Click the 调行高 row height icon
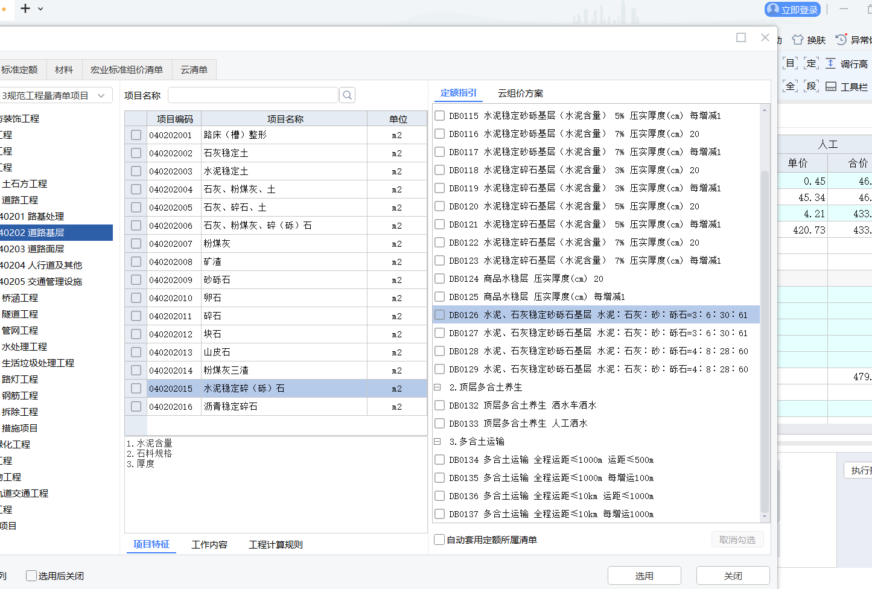This screenshot has height=589, width=872. click(x=831, y=63)
